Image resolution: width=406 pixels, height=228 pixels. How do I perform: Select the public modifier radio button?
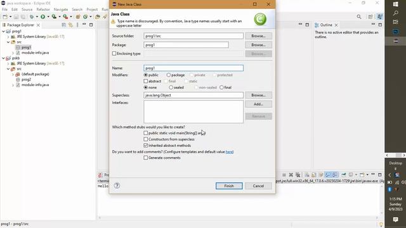pyautogui.click(x=146, y=75)
